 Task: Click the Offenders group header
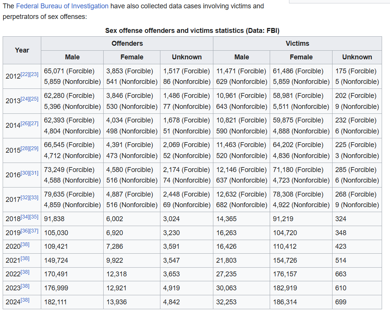pos(127,43)
